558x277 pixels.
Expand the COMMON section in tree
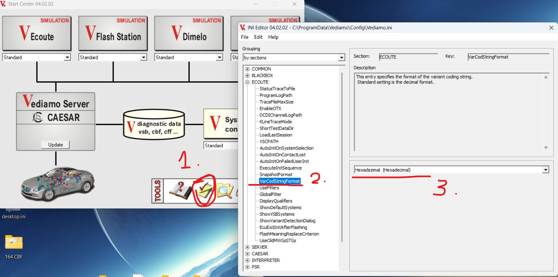tap(247, 69)
